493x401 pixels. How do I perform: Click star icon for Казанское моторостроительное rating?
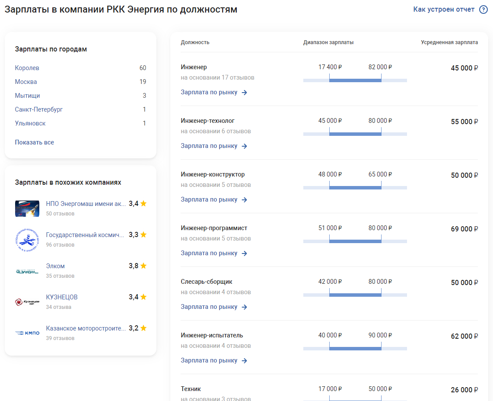tap(143, 328)
